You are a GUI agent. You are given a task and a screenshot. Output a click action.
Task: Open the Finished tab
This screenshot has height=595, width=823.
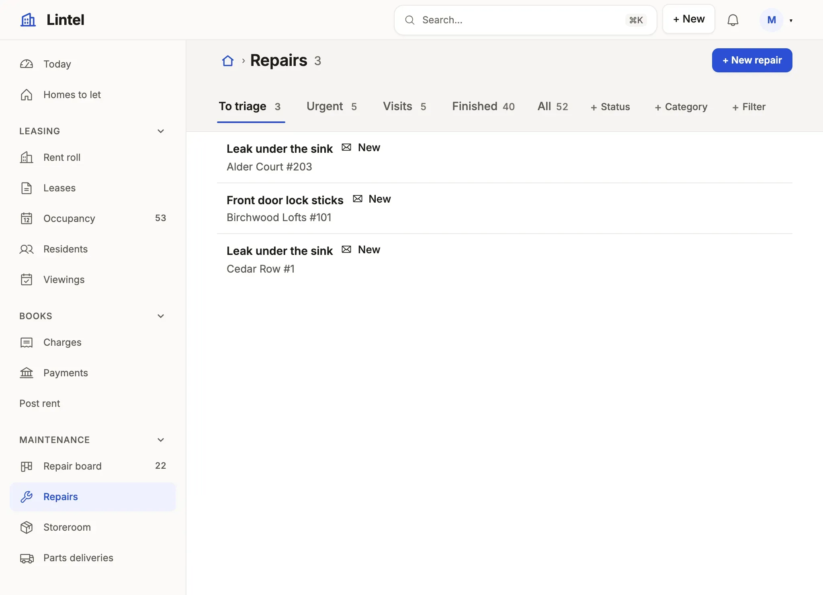click(483, 107)
